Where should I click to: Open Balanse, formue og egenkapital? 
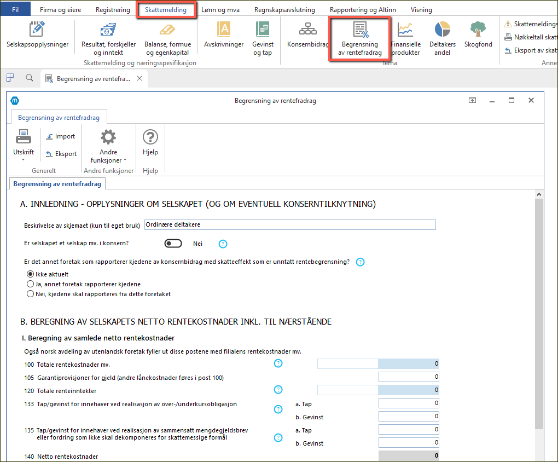167,38
